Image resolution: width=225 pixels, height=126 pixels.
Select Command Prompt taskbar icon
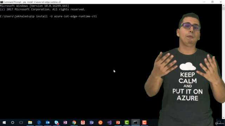(135, 122)
